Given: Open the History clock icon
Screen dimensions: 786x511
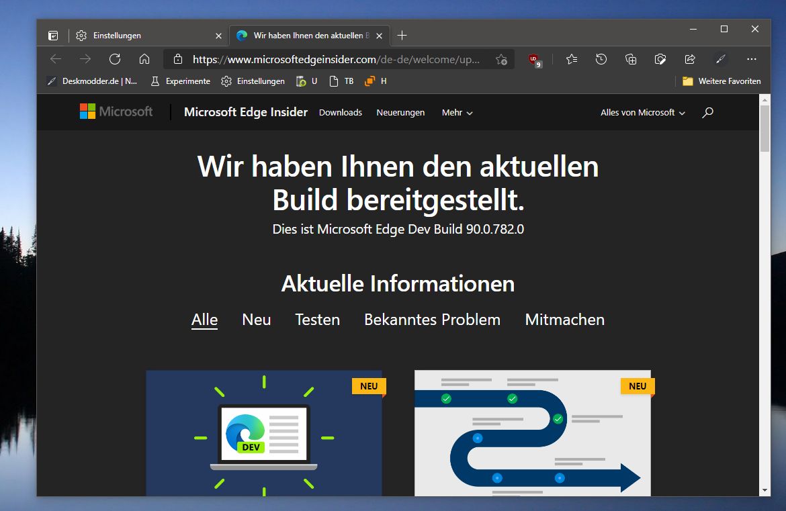Looking at the screenshot, I should [x=601, y=59].
